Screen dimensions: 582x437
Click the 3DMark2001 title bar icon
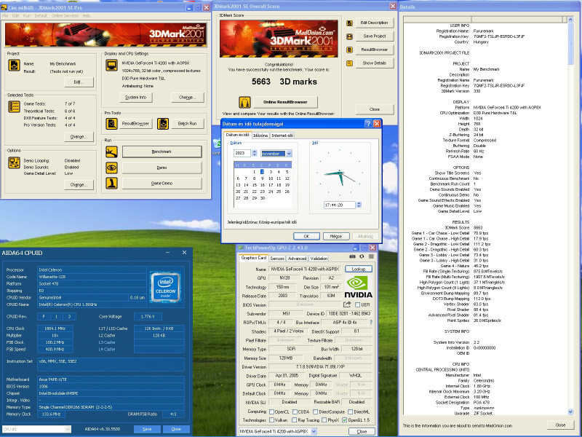pyautogui.click(x=4, y=7)
